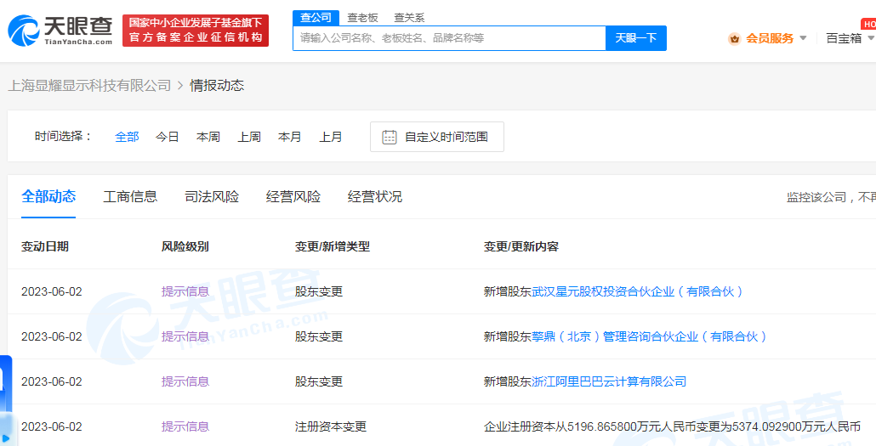The width and height of the screenshot is (876, 446).
Task: Open 武汉星元股权投资合伙企业 shareholder link
Action: click(x=638, y=291)
